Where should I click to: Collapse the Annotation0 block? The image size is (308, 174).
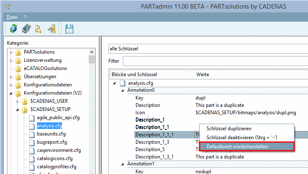[x=122, y=90]
